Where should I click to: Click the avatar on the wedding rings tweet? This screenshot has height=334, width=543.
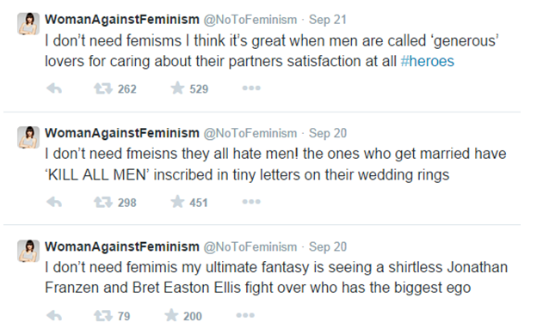(x=28, y=137)
